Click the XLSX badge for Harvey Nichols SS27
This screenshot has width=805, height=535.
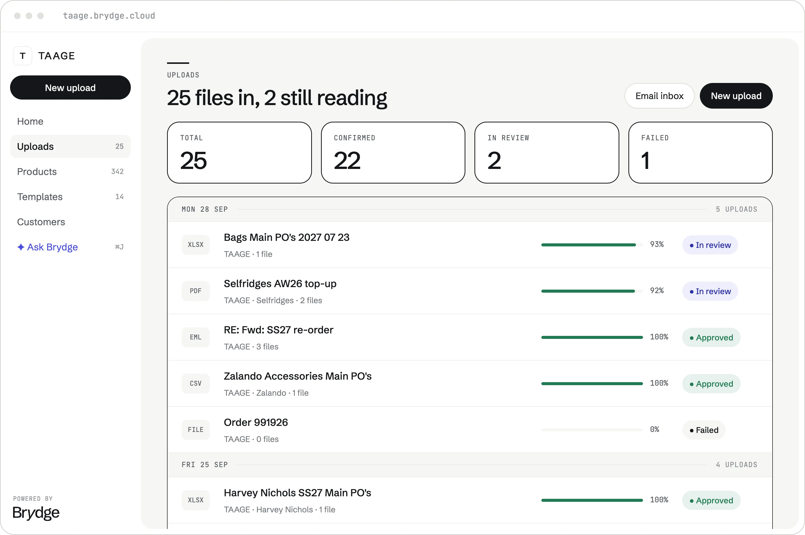[x=196, y=500]
